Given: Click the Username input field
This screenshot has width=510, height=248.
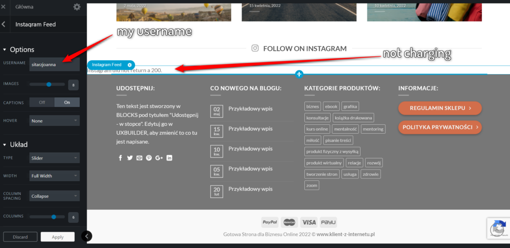Looking at the screenshot, I should point(54,64).
